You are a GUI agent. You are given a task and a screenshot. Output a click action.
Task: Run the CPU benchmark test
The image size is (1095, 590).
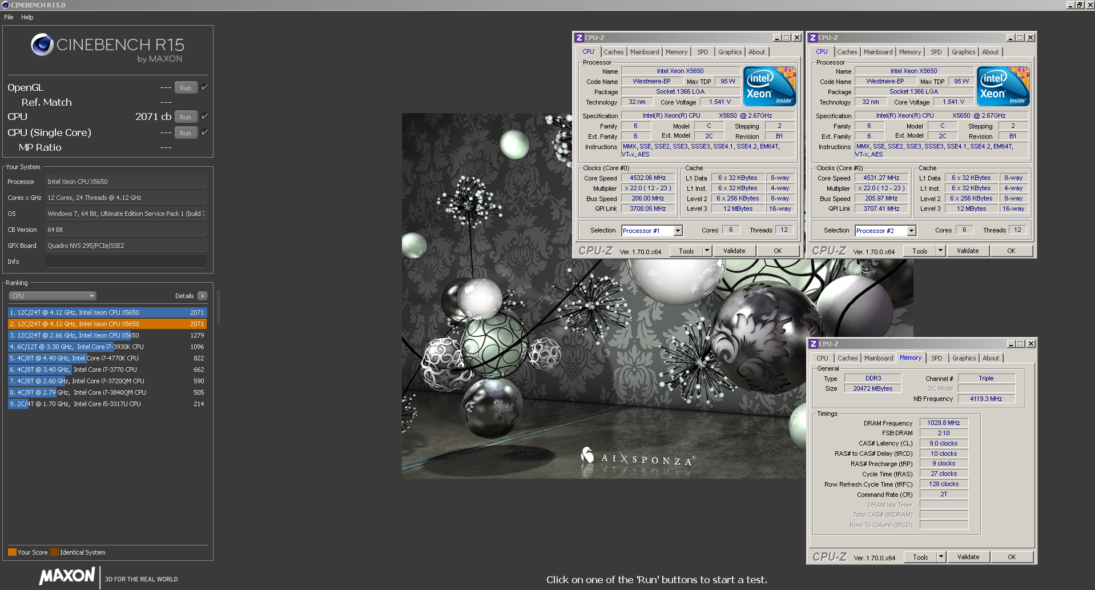pyautogui.click(x=186, y=117)
